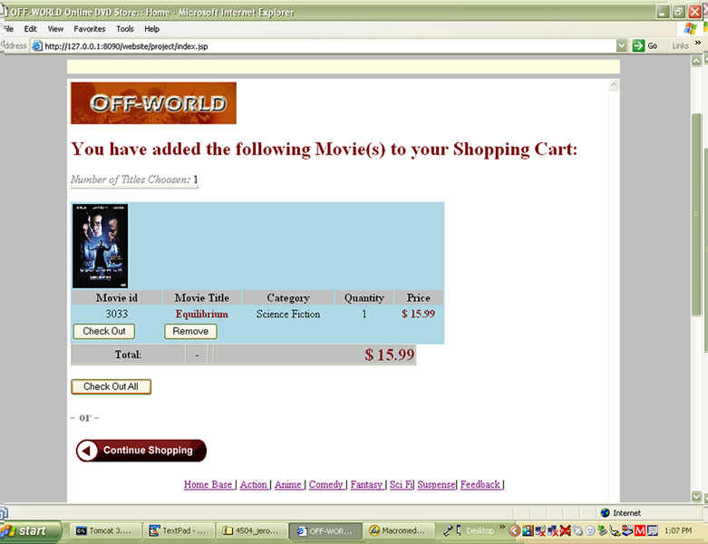
Task: Open Macromedia window from the taskbar
Action: [x=398, y=530]
